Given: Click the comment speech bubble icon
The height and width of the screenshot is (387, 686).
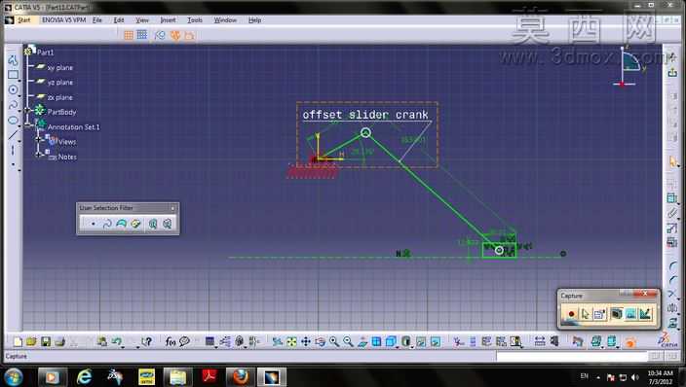Looking at the screenshot, I should [184, 341].
